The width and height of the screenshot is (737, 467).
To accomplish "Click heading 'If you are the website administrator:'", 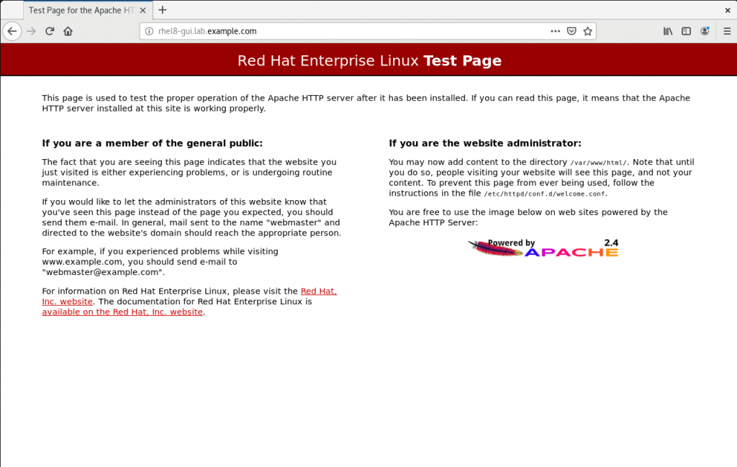I will tap(485, 143).
